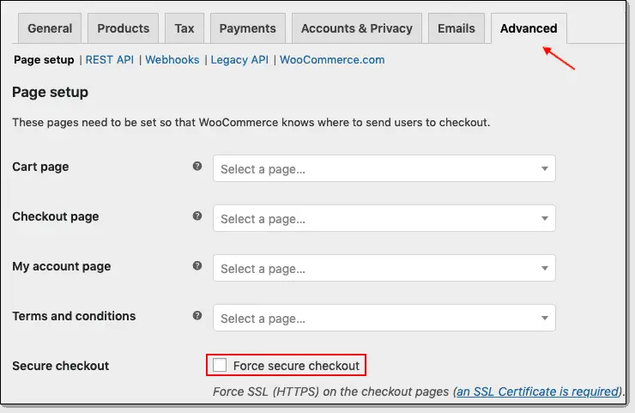
Task: Expand Terms and conditions page dropdown
Action: [x=384, y=319]
